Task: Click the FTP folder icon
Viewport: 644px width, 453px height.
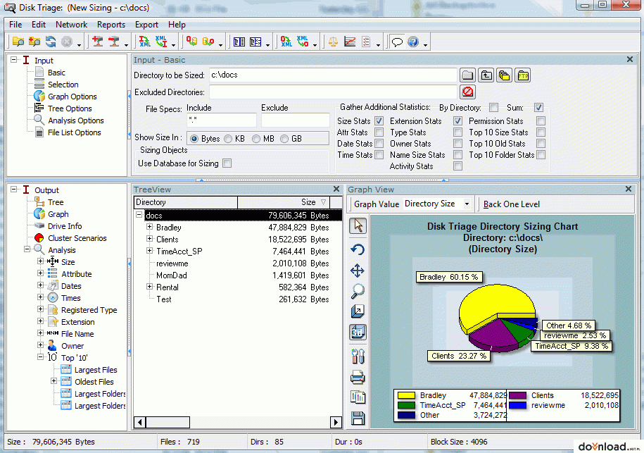Action: point(522,75)
